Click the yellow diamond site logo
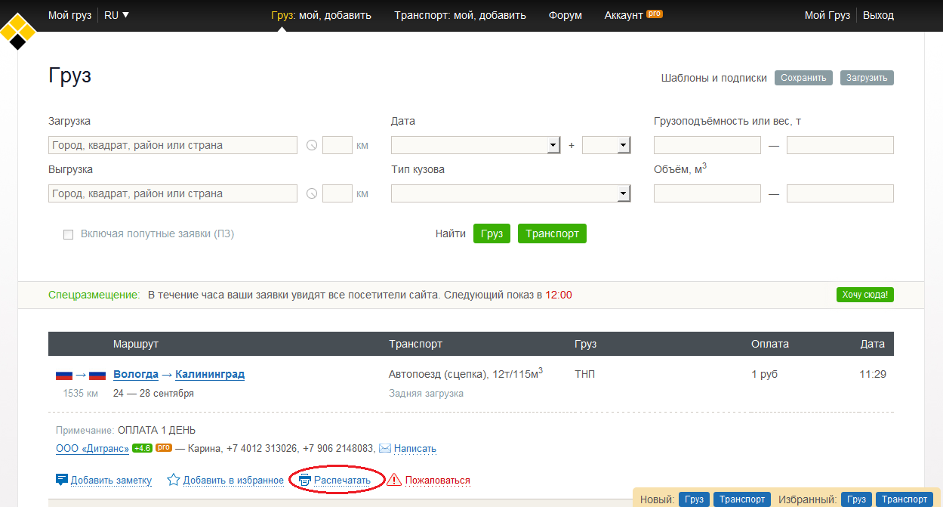943x507 pixels. (x=18, y=30)
